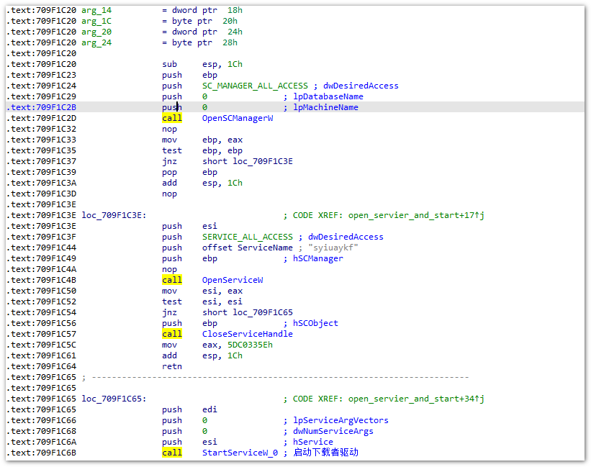This screenshot has height=467, width=591.
Task: Click the lpMachineName parameter comment
Action: (x=325, y=107)
